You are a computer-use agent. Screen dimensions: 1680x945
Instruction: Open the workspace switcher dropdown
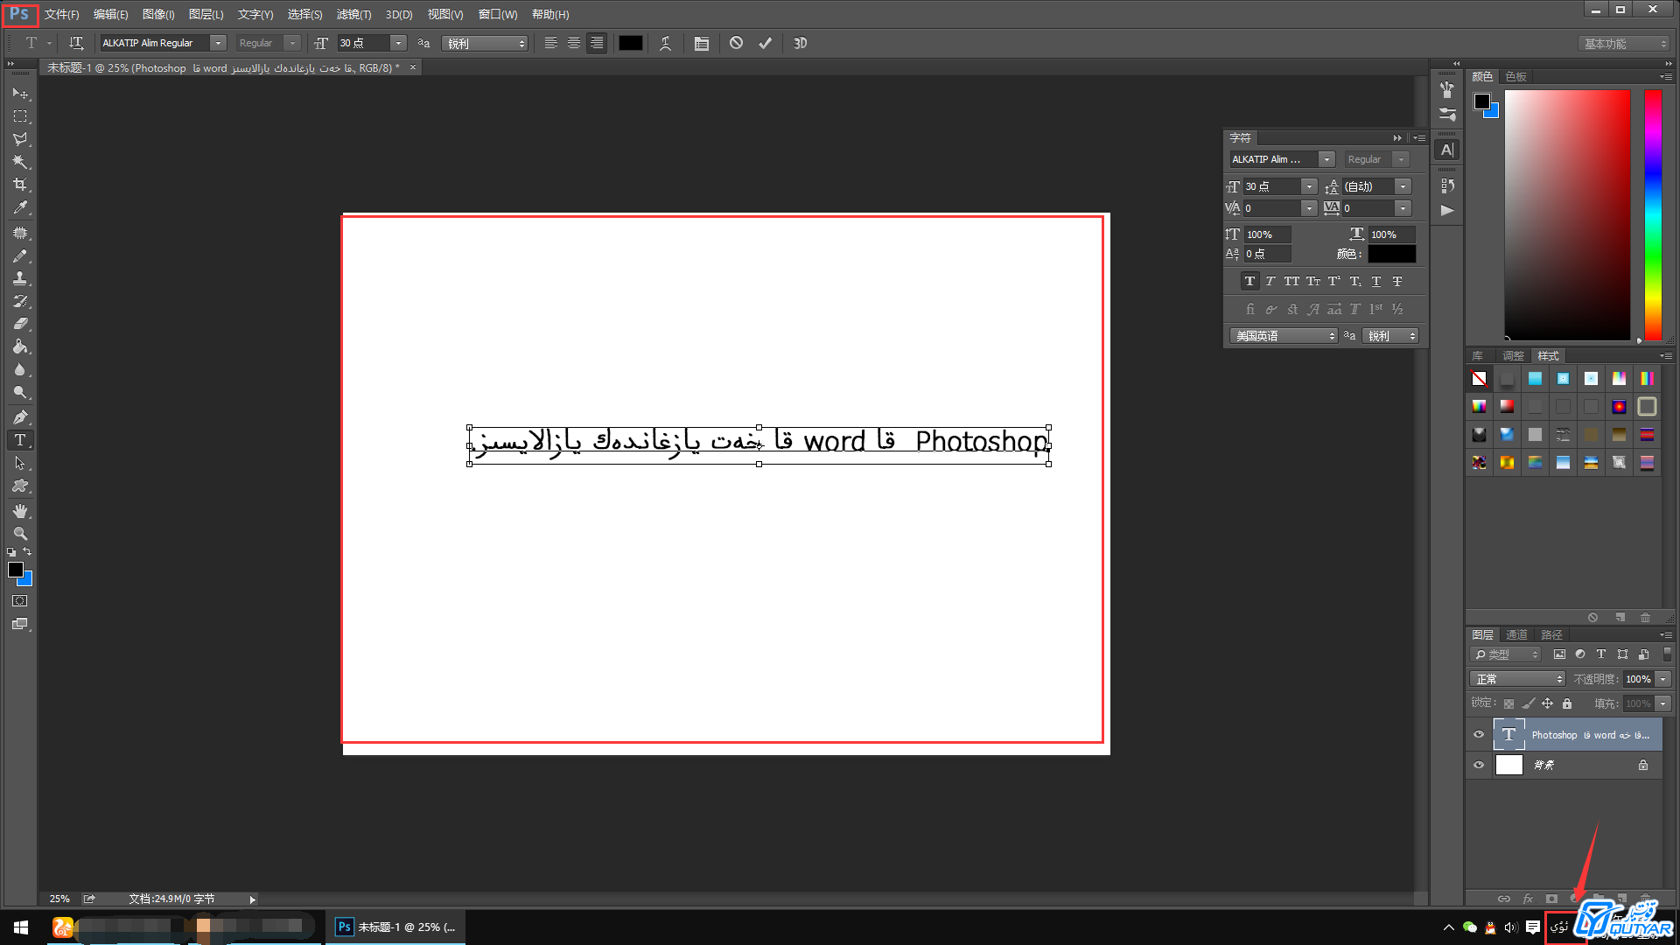pyautogui.click(x=1625, y=43)
